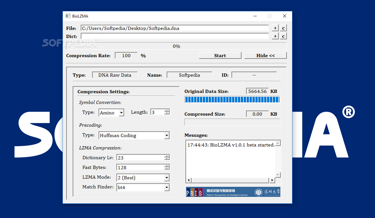Open the Symbol Convertion Type dropdown

point(122,112)
